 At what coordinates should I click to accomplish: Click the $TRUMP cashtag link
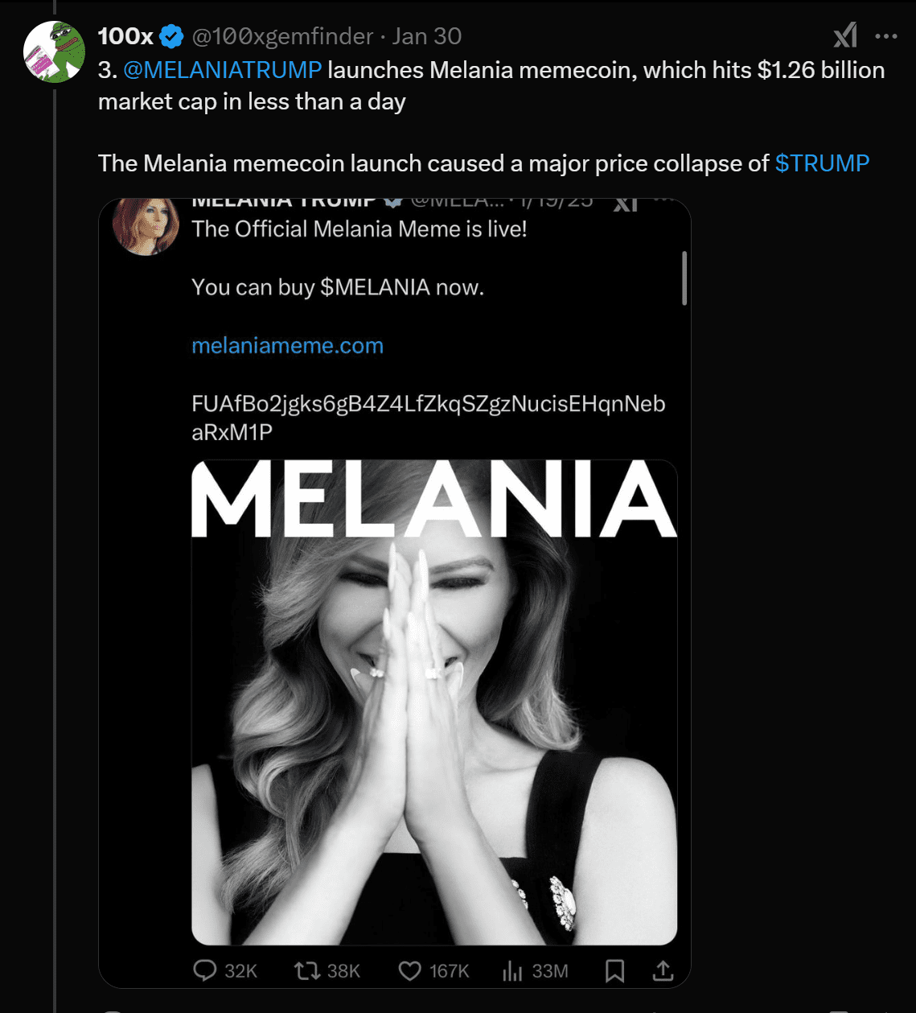(822, 163)
